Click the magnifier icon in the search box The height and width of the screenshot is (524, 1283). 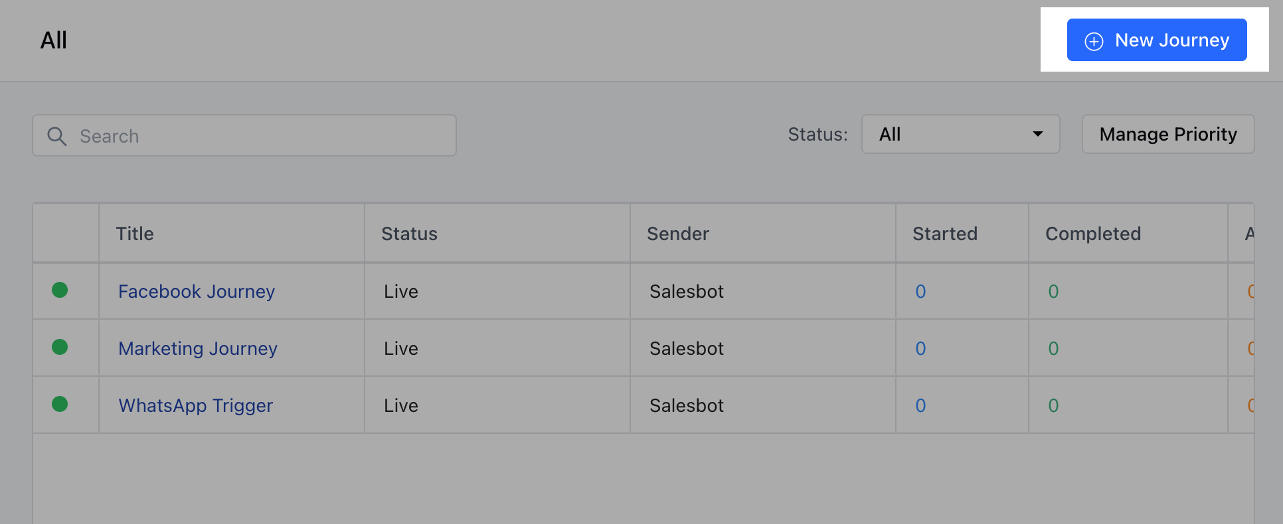pos(57,136)
